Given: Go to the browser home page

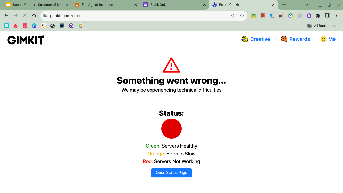Looking at the screenshot, I should tap(34, 16).
